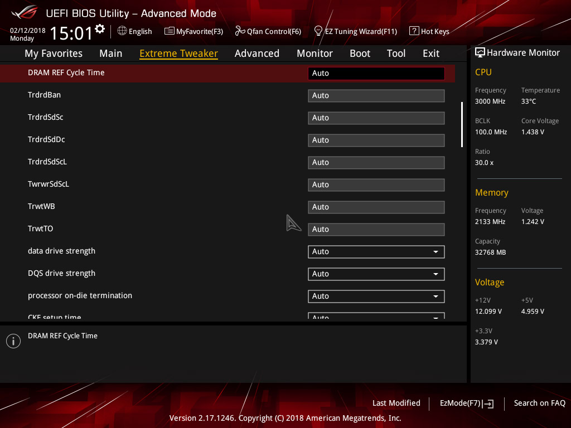This screenshot has width=571, height=428.
Task: Open the Qfan Control fan icon
Action: [x=240, y=31]
